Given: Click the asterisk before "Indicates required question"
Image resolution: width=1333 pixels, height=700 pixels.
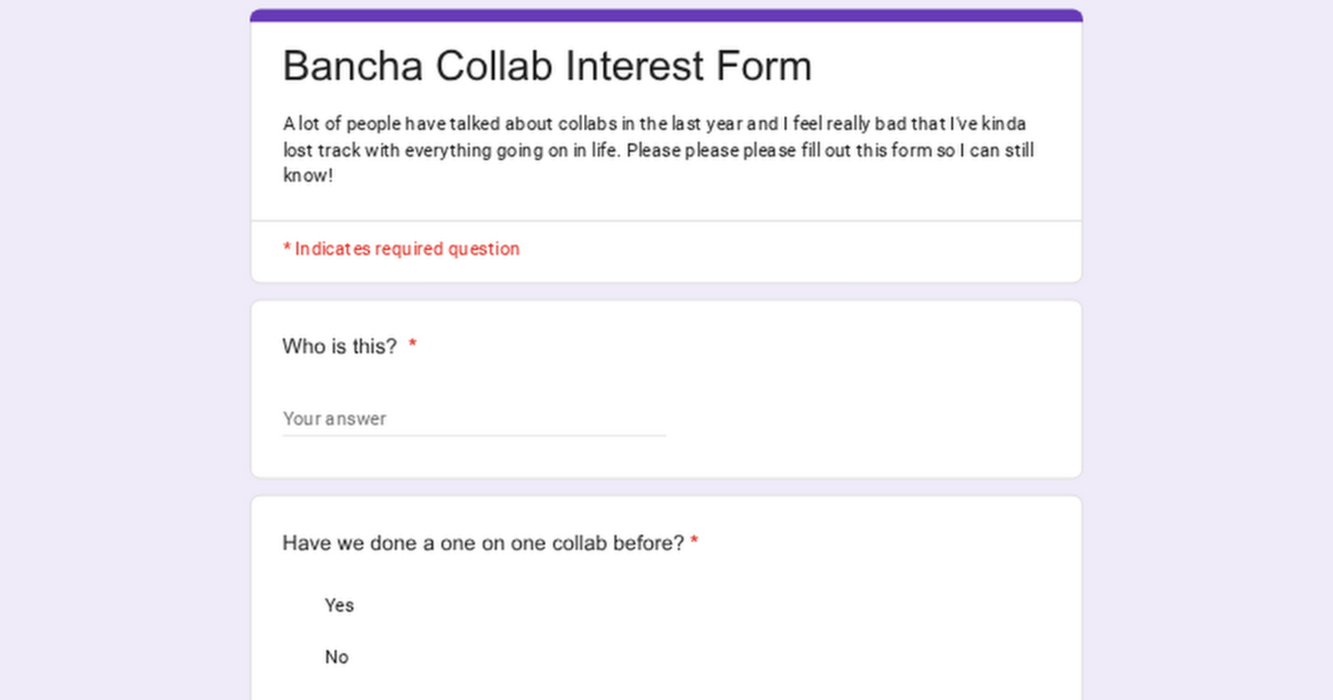Looking at the screenshot, I should (x=287, y=248).
